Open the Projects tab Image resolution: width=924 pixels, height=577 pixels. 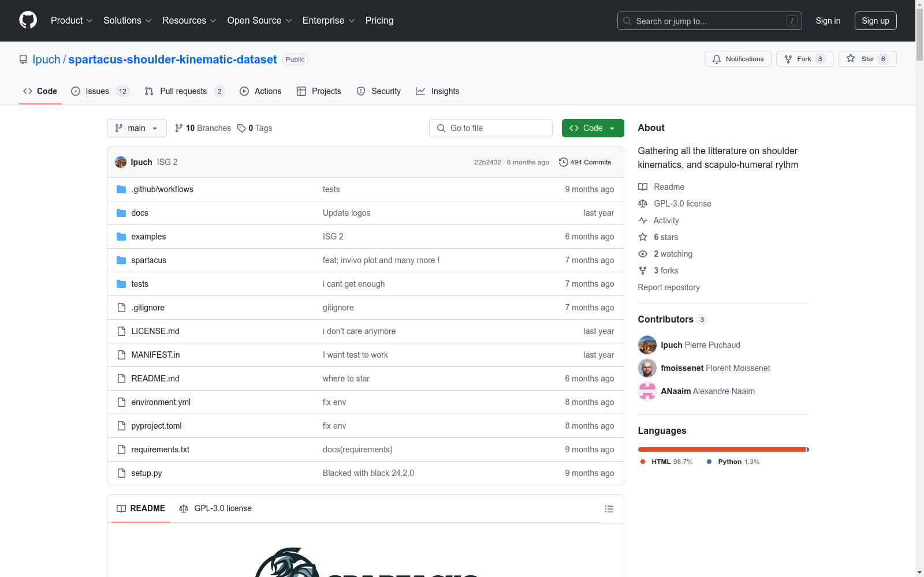point(319,91)
